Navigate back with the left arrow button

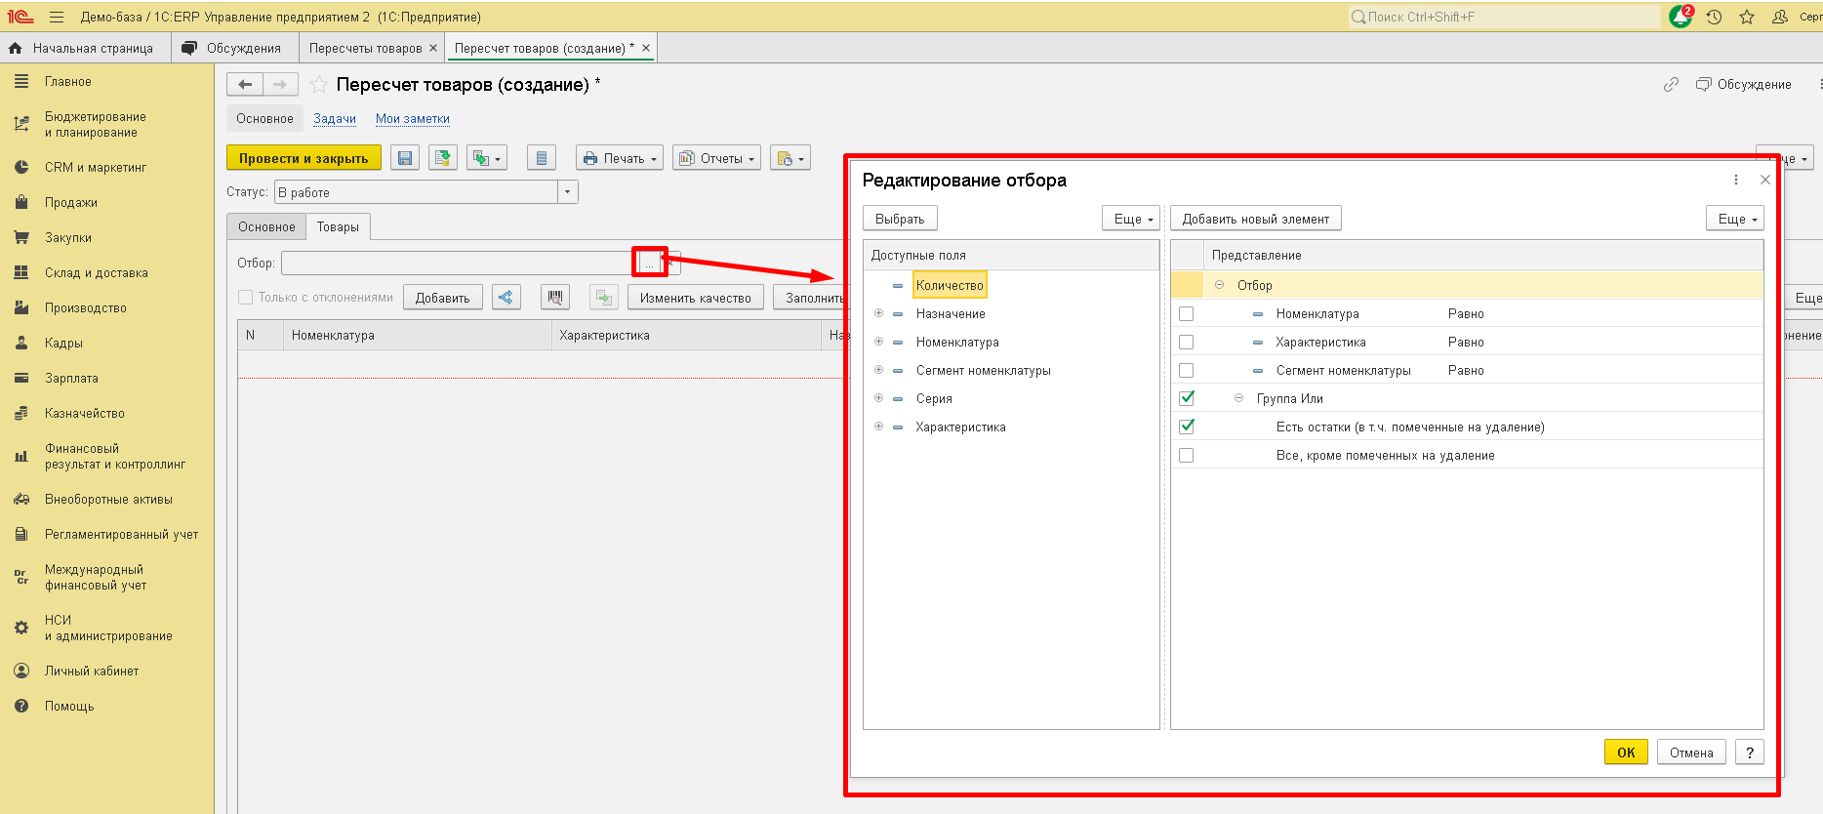pos(245,85)
